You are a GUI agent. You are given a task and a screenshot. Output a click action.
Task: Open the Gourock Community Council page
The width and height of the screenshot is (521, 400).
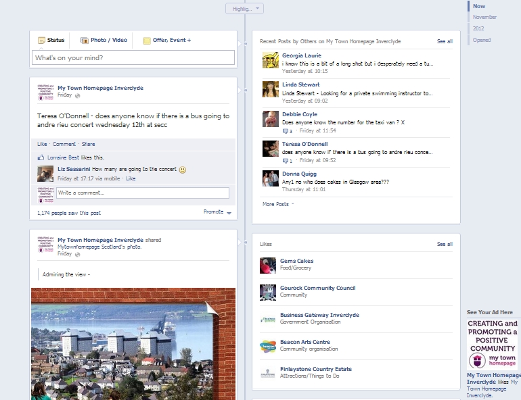tap(317, 288)
